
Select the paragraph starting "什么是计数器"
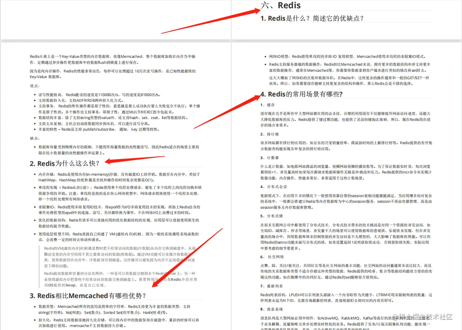346,172
